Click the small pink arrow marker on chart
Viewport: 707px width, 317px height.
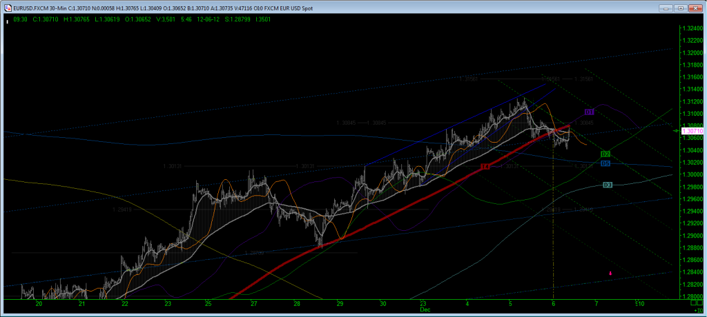pyautogui.click(x=610, y=274)
